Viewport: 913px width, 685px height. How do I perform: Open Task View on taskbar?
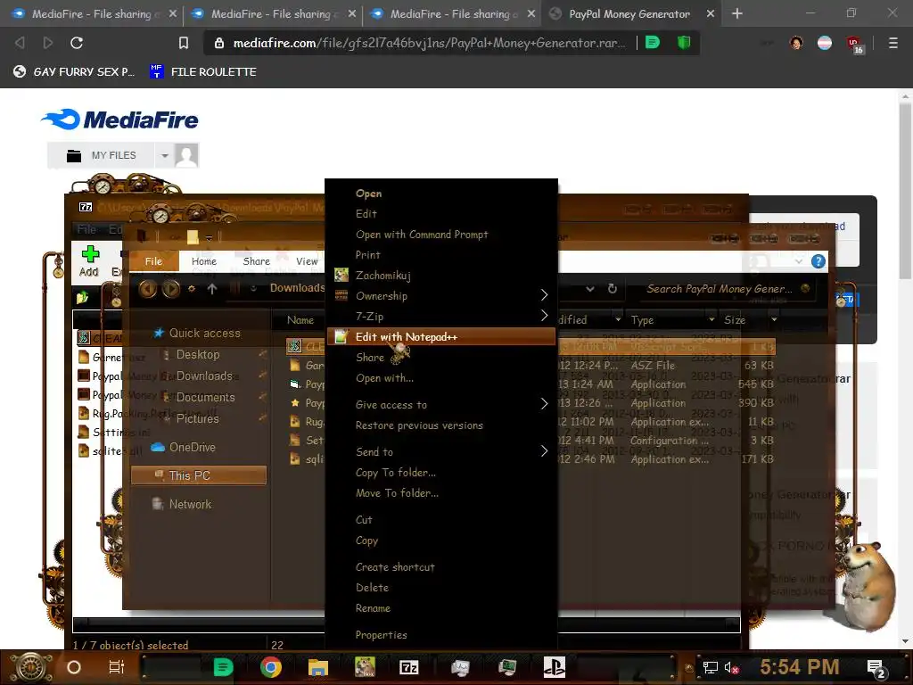click(117, 667)
